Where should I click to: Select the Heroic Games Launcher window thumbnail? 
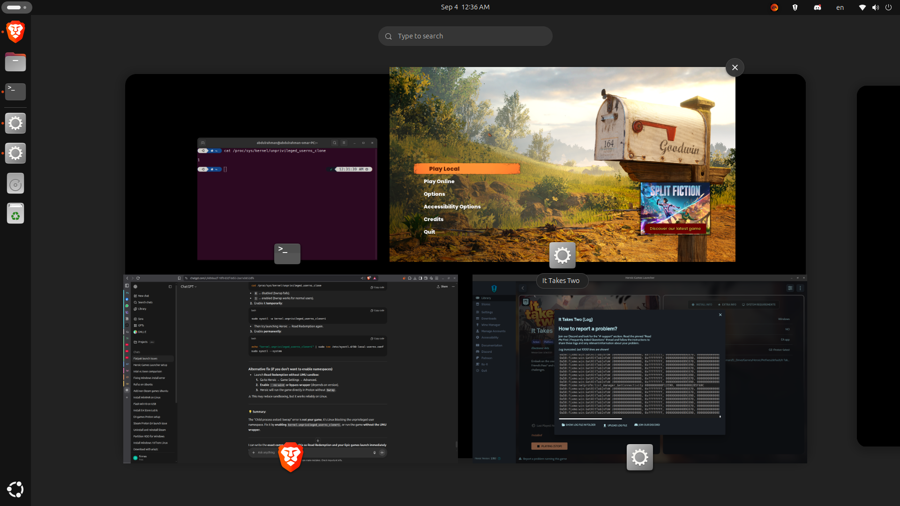[x=639, y=369]
